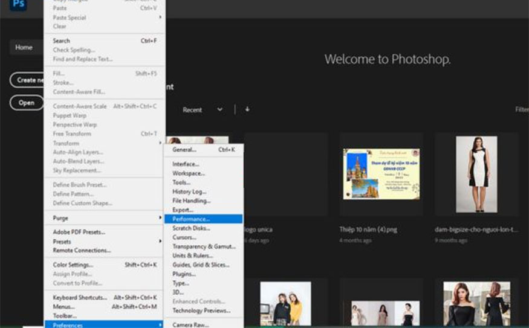Select Export... preferences entry
529x328 pixels.
[x=203, y=210]
